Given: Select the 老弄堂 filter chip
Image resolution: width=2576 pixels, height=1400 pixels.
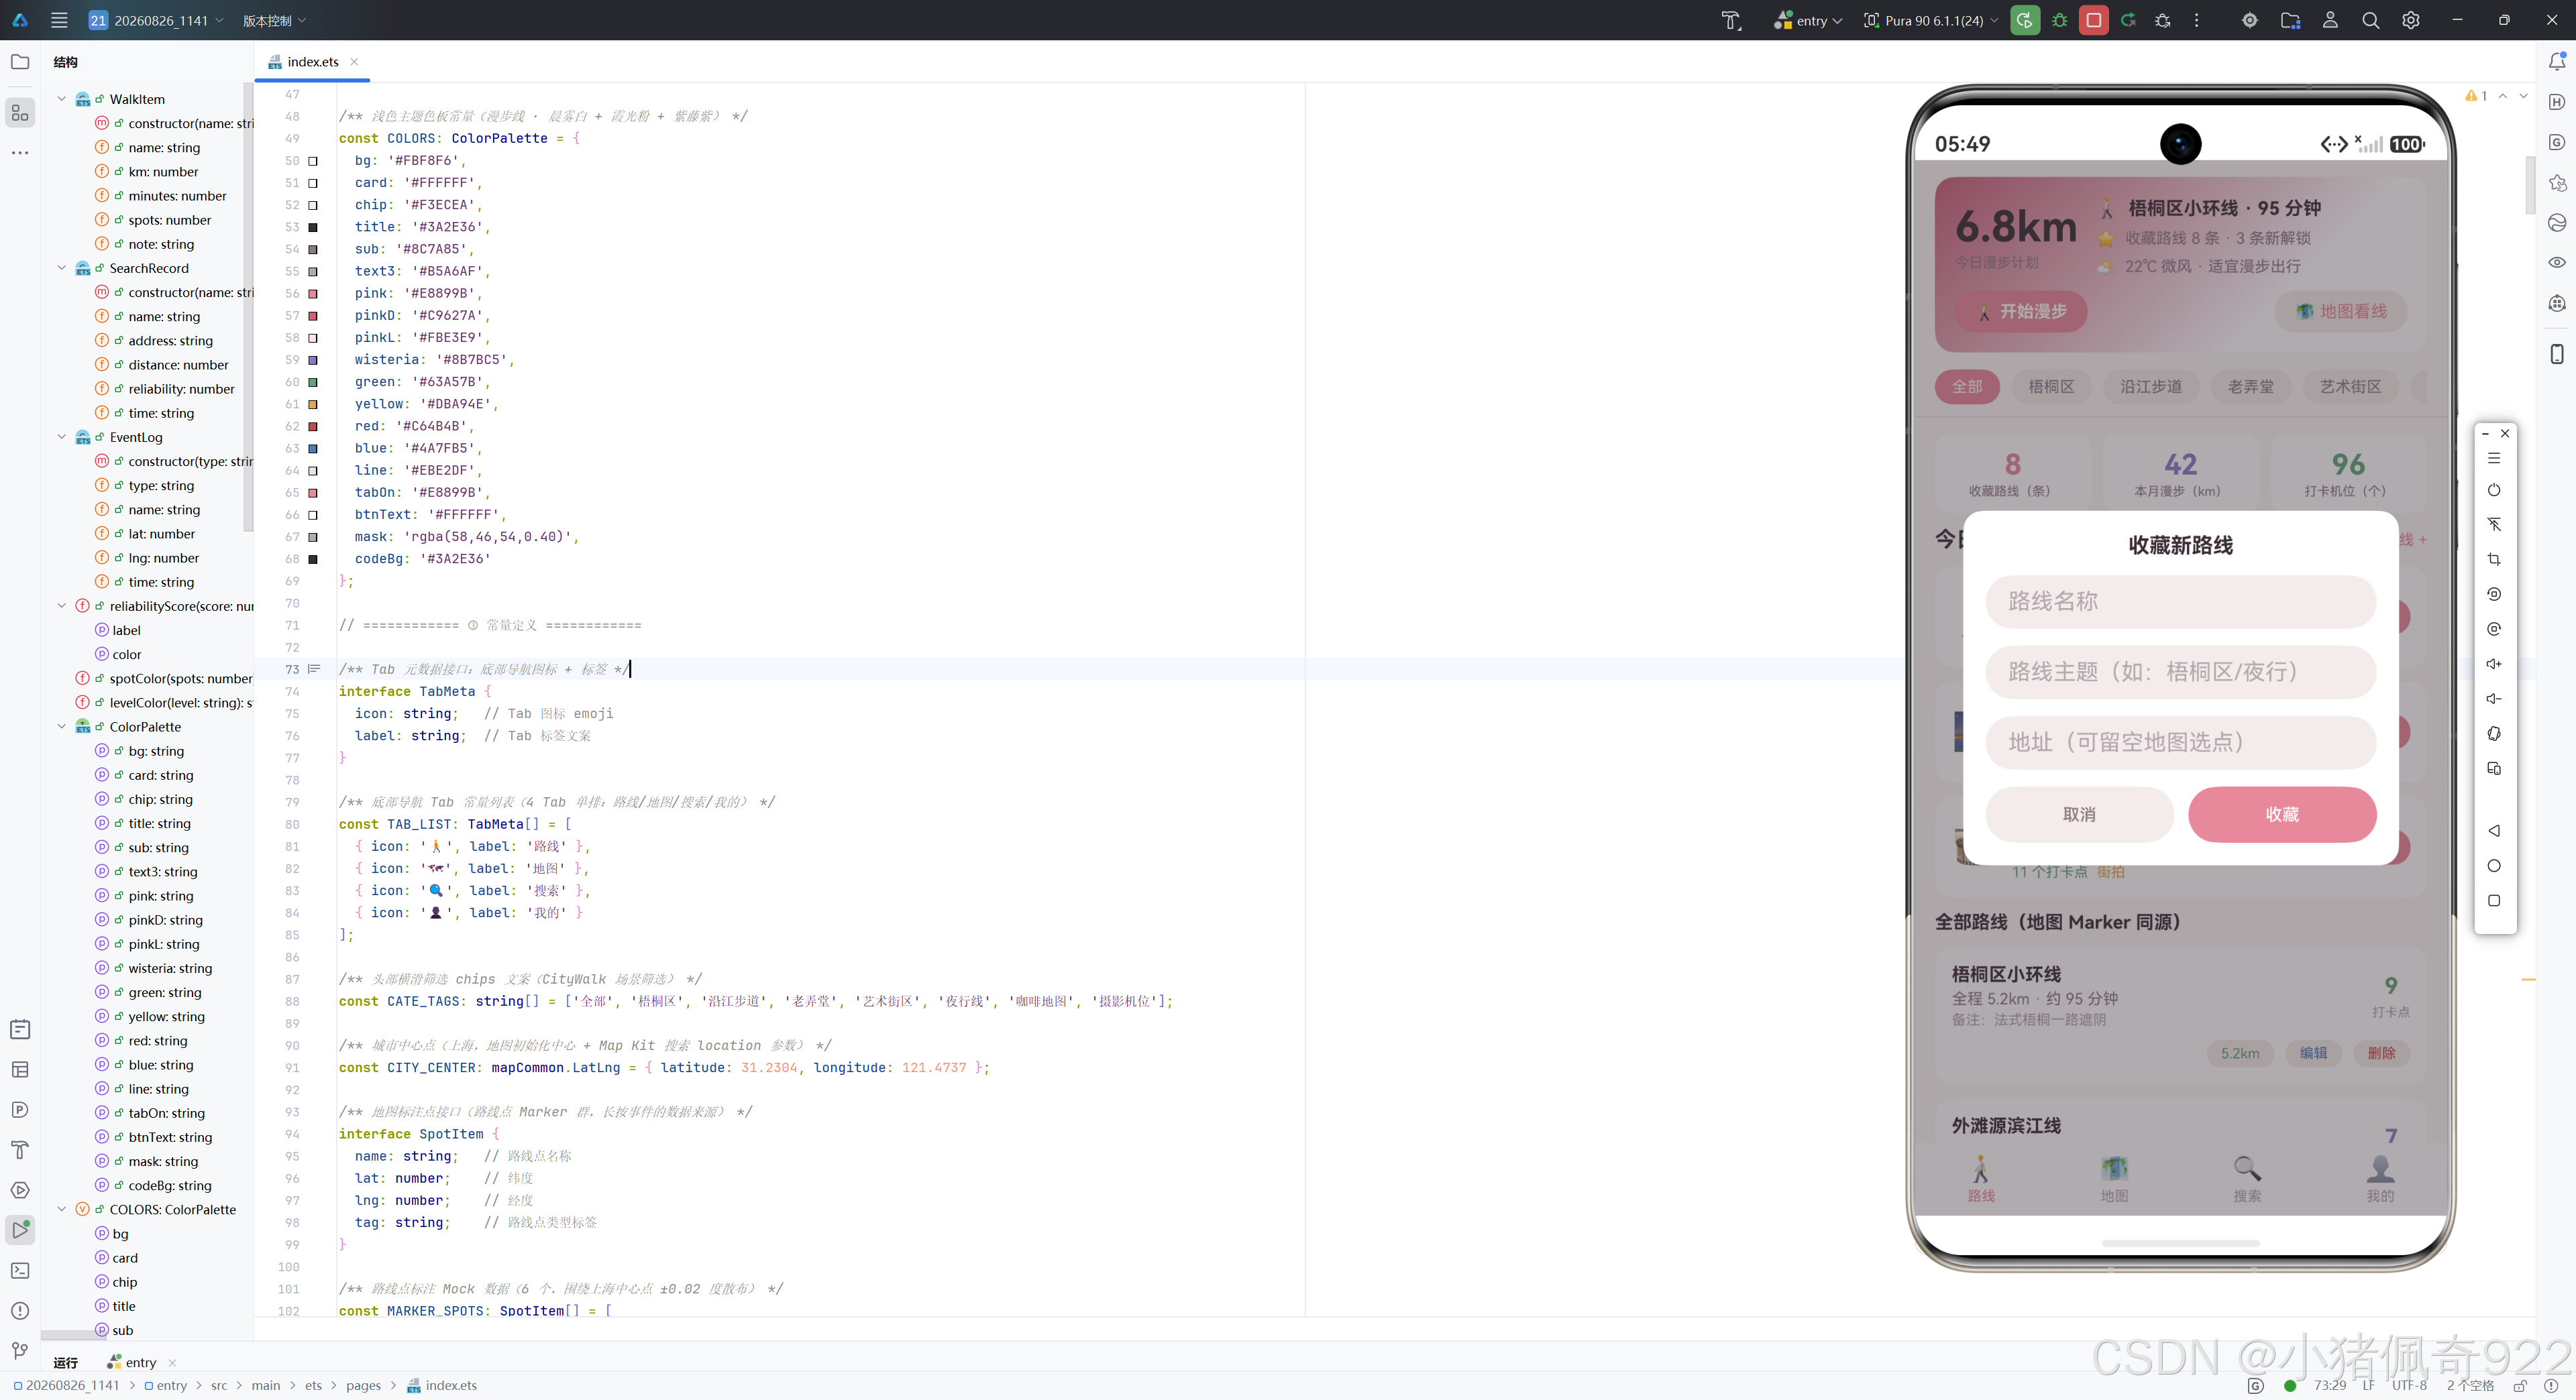Looking at the screenshot, I should (x=2251, y=387).
